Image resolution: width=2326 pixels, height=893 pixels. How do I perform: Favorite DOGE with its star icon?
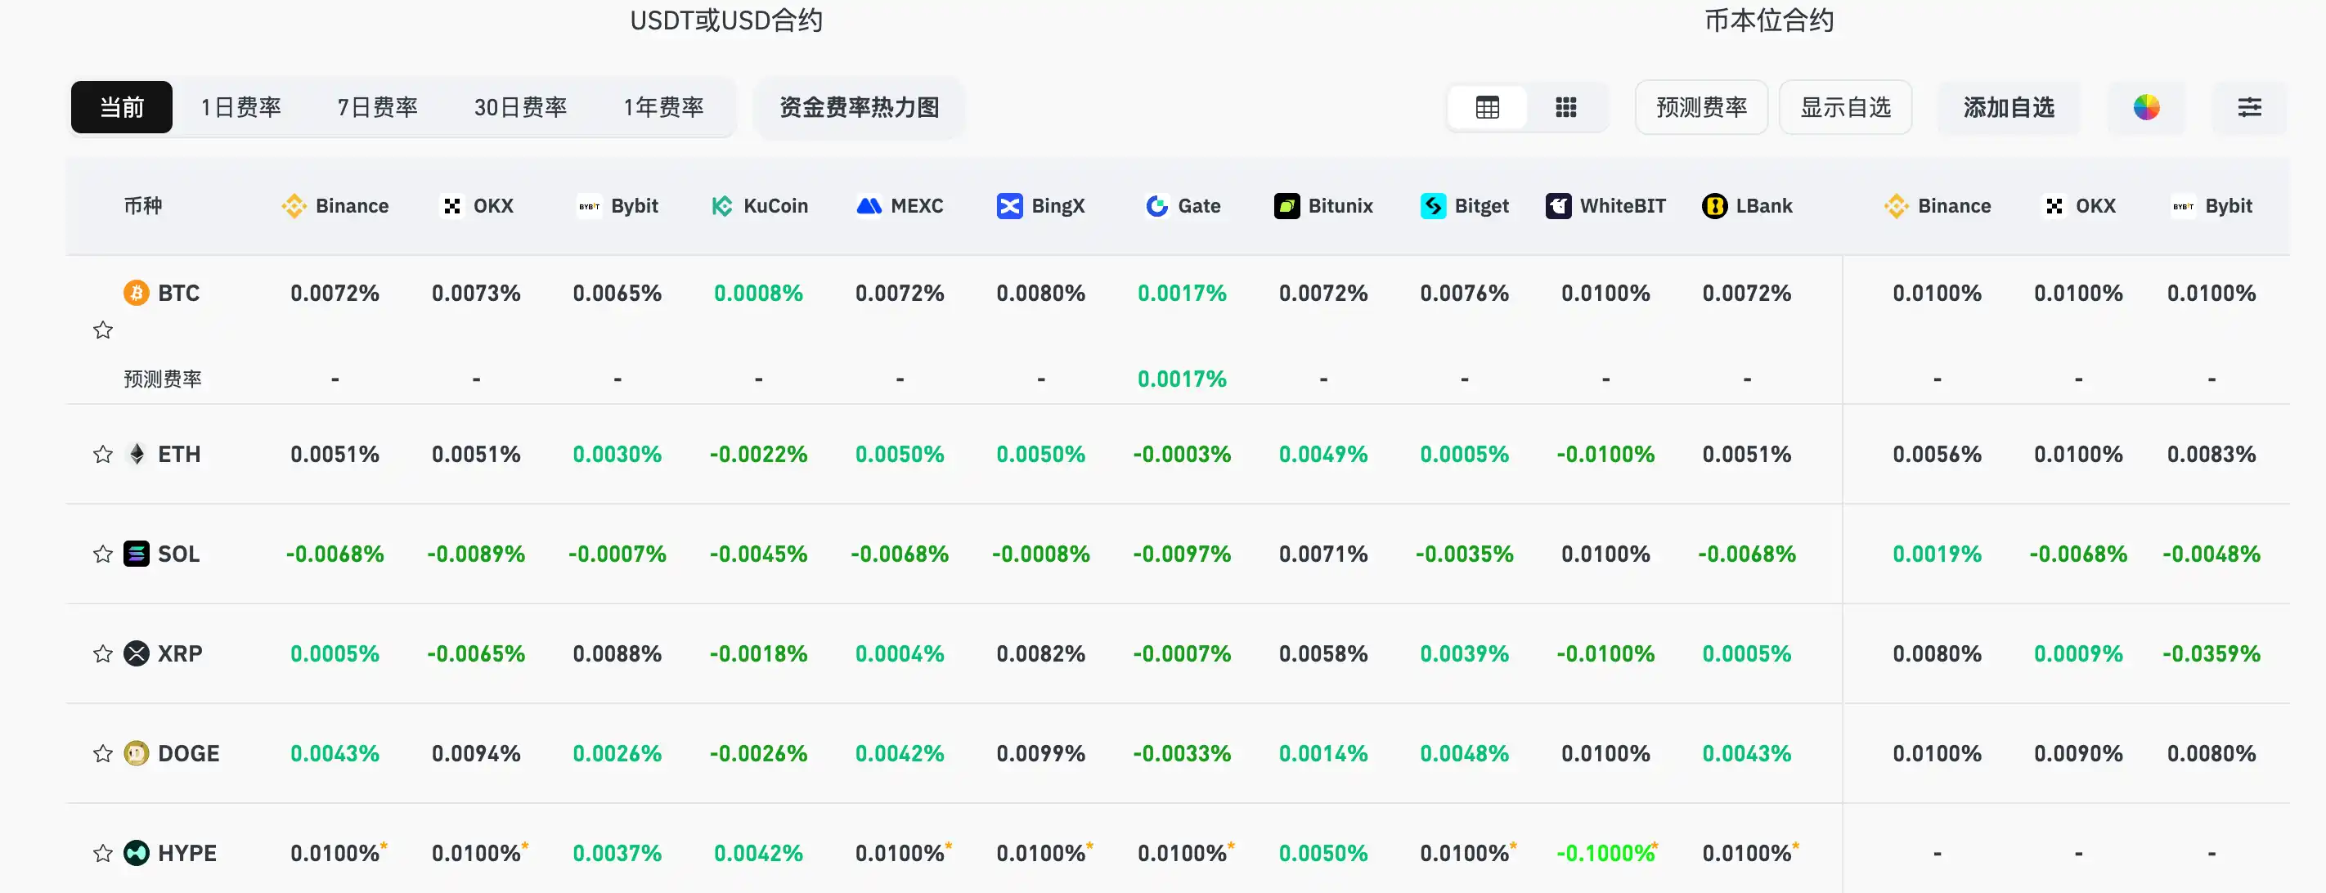(103, 753)
